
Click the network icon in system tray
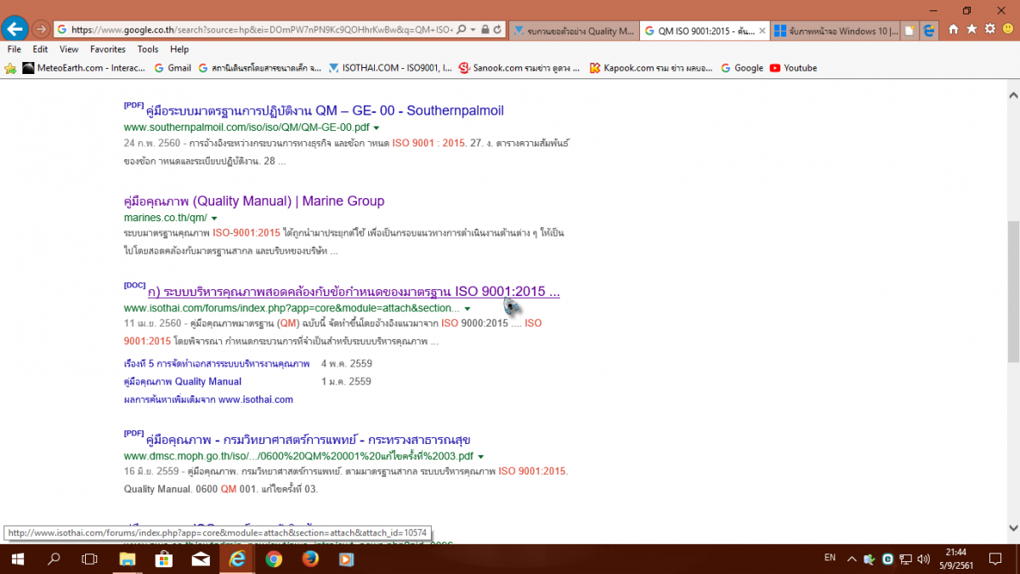tap(907, 559)
